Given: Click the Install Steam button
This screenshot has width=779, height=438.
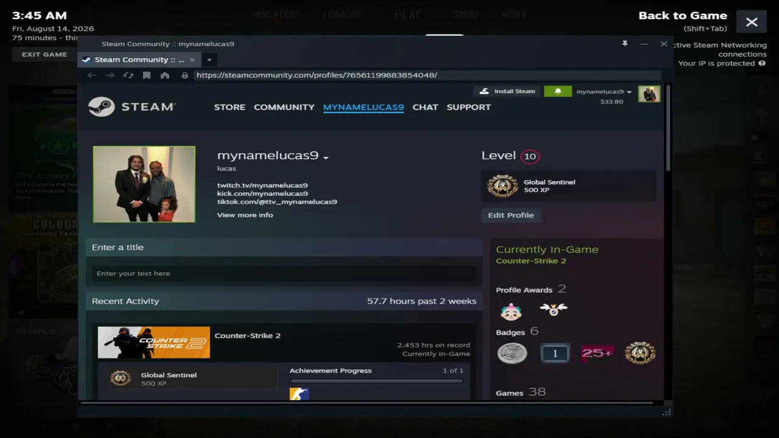Looking at the screenshot, I should point(507,91).
